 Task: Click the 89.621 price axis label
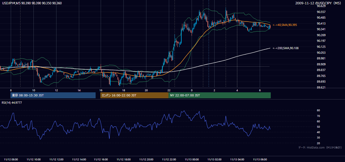click(x=321, y=87)
